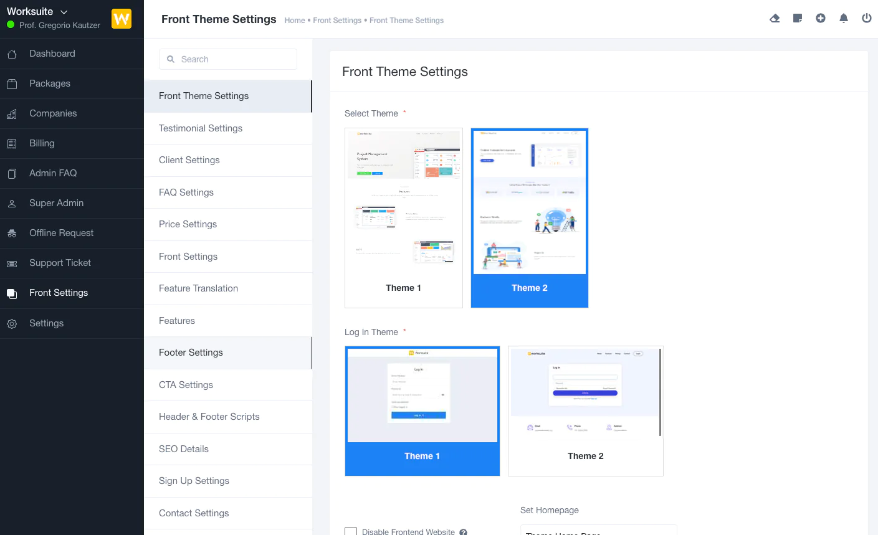Open the sticky note icon

coord(798,19)
